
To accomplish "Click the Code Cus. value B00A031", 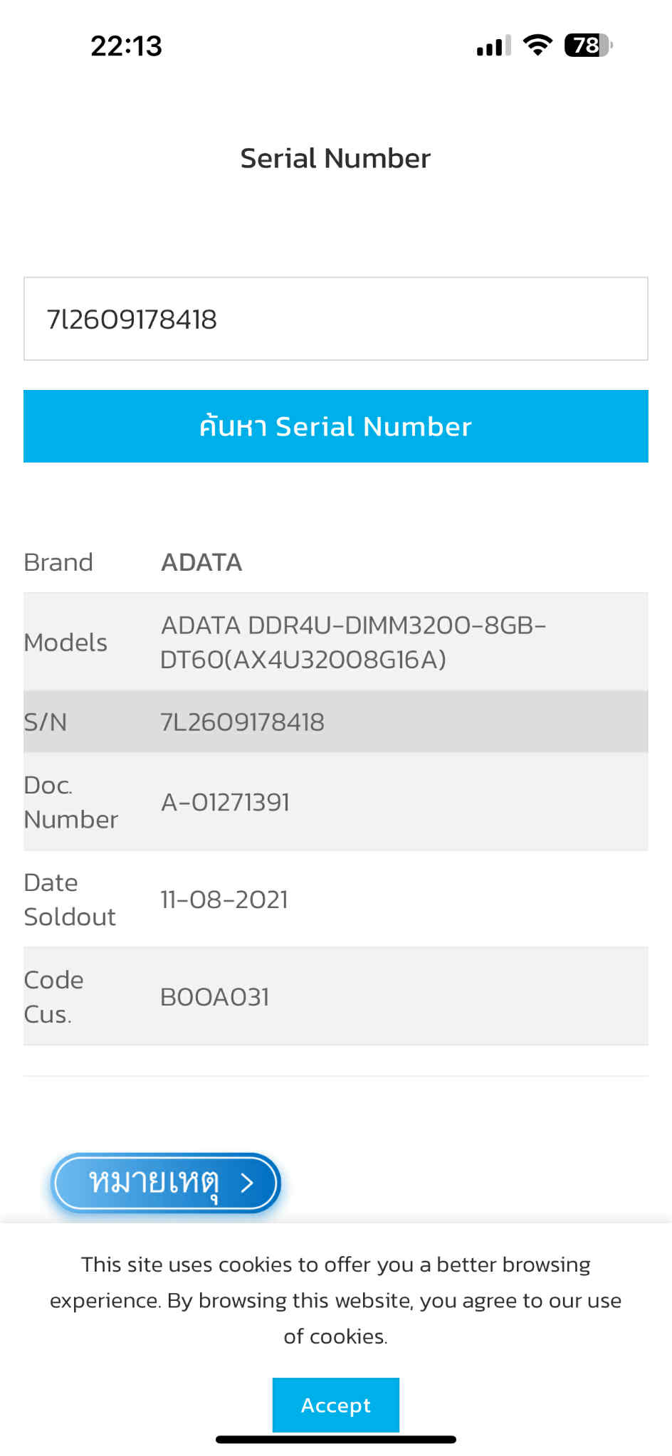I will point(215,997).
